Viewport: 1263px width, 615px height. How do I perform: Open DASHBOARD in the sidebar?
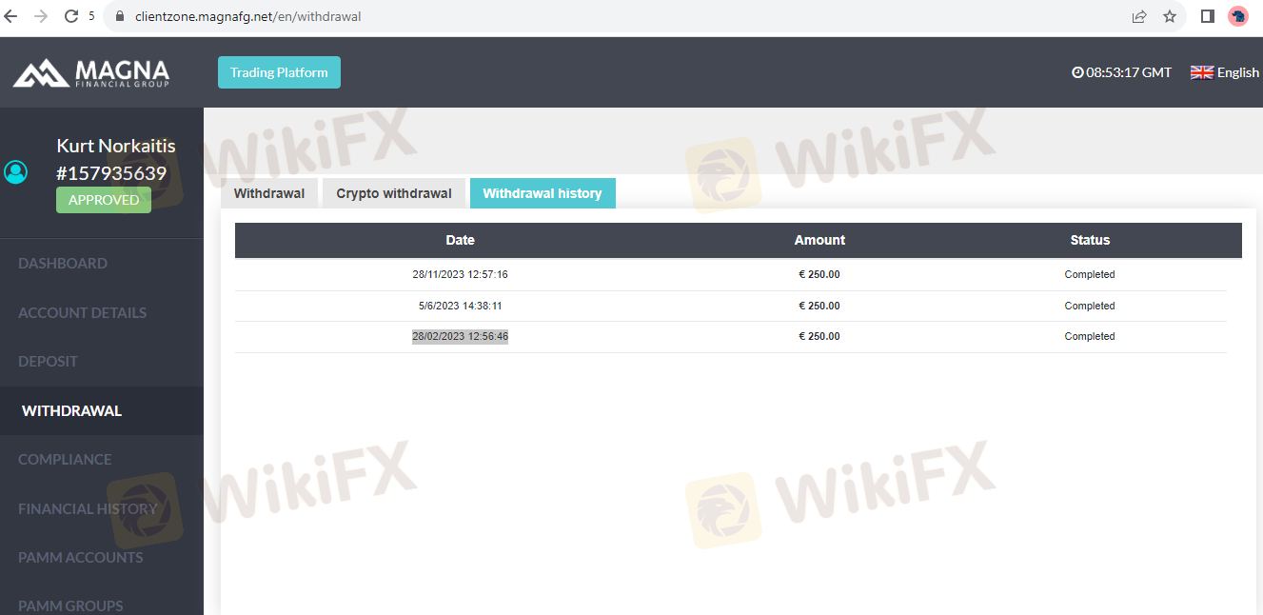pos(63,264)
